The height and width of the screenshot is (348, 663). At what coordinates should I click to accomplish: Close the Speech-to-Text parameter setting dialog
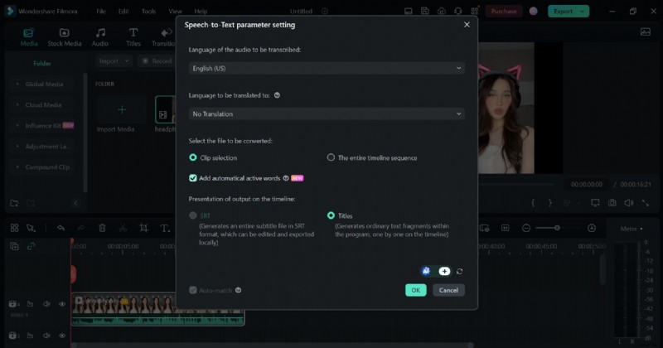(467, 25)
